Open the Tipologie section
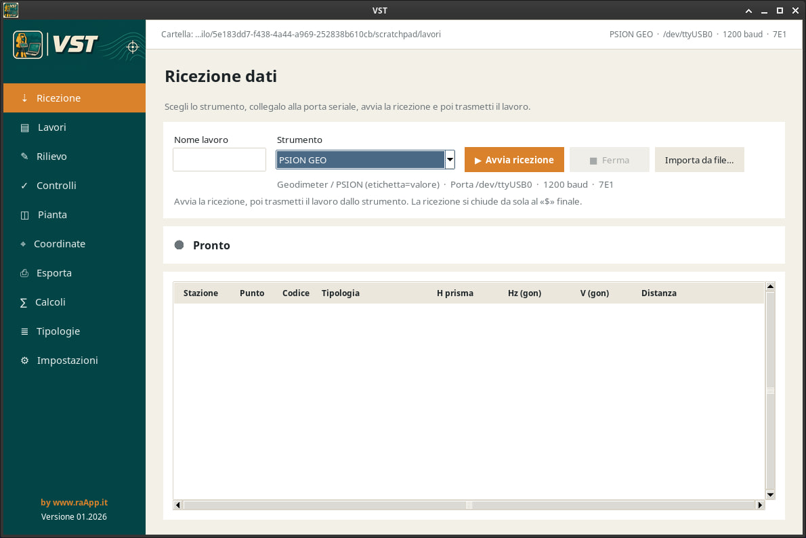806x538 pixels. pyautogui.click(x=75, y=331)
